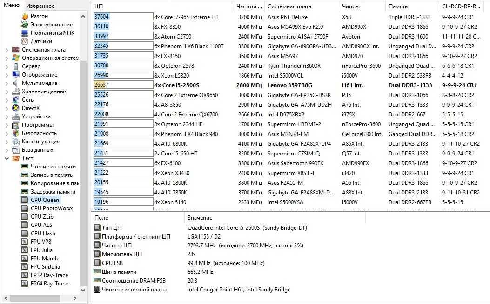Expand the Сервер tree node
The width and height of the screenshot is (490, 304).
click(x=7, y=66)
